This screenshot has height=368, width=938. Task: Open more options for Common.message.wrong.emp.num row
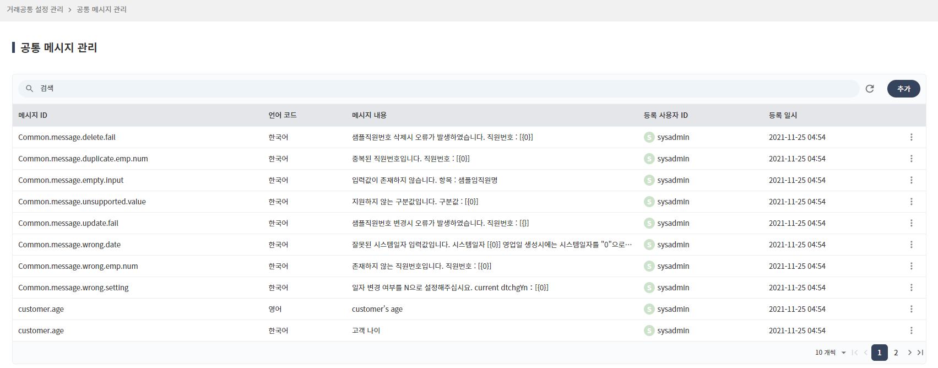point(911,266)
